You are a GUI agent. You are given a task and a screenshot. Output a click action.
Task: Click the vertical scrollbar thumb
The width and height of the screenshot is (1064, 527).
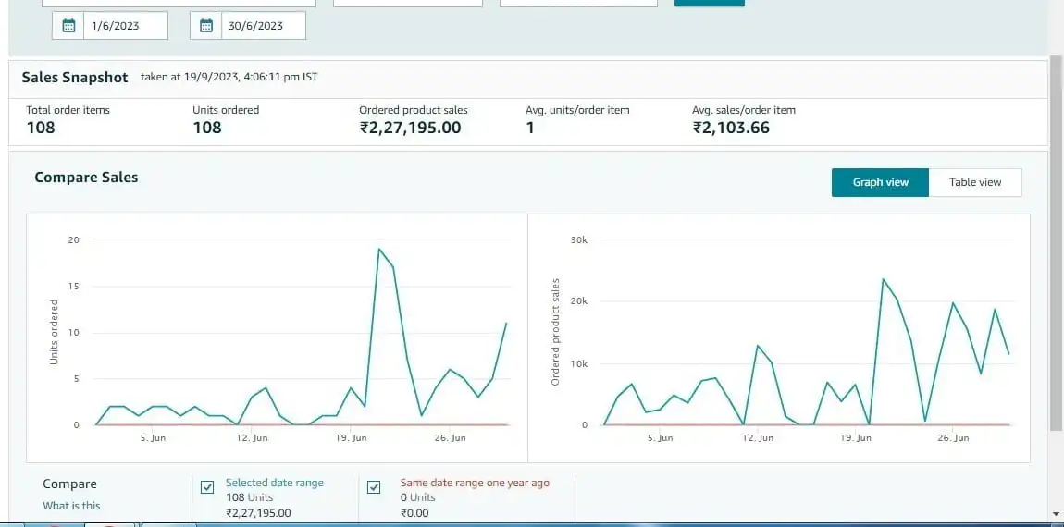coord(1056,240)
